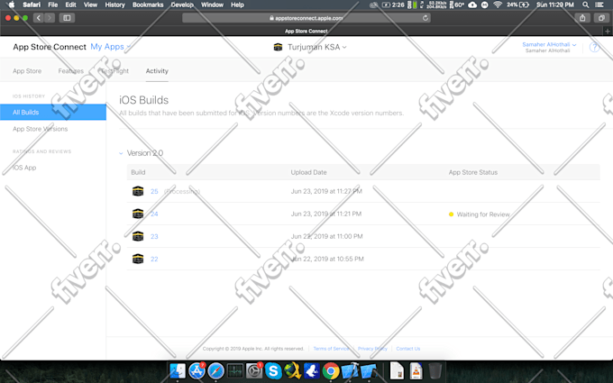The width and height of the screenshot is (613, 383).
Task: Open the Terms of Service link
Action: coord(331,349)
